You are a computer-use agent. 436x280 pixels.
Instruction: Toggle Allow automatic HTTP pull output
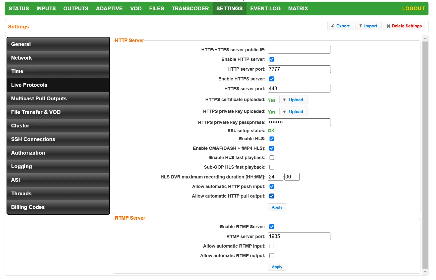click(x=272, y=196)
